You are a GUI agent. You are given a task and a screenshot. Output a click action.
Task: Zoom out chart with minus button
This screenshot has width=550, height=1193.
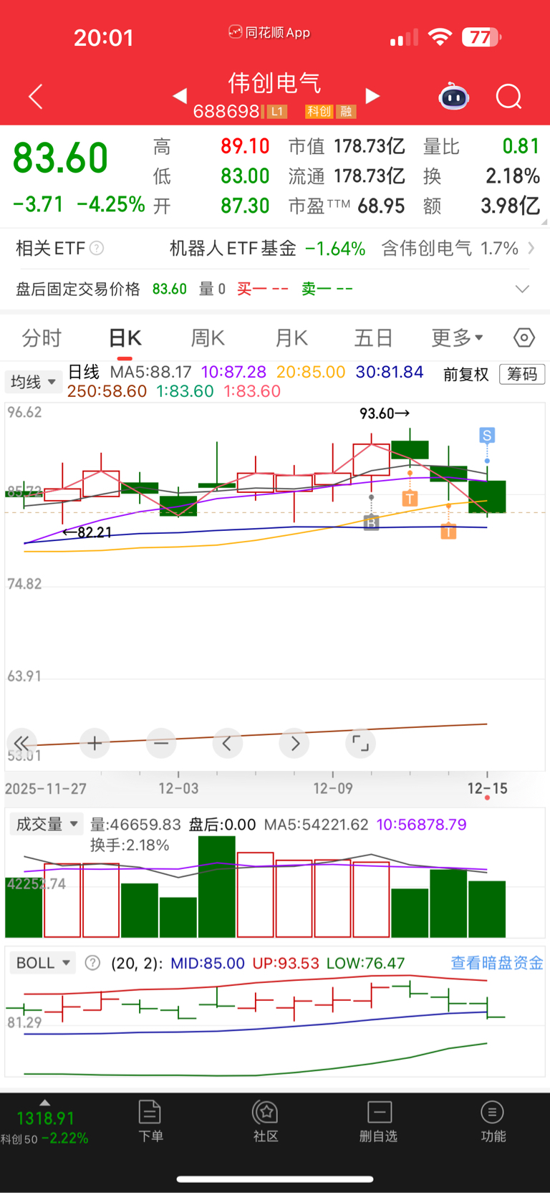coord(161,743)
